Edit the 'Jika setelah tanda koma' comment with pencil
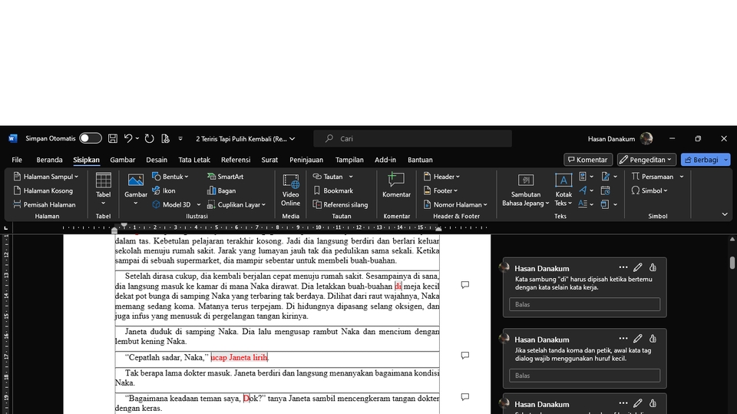The image size is (737, 414). 637,338
